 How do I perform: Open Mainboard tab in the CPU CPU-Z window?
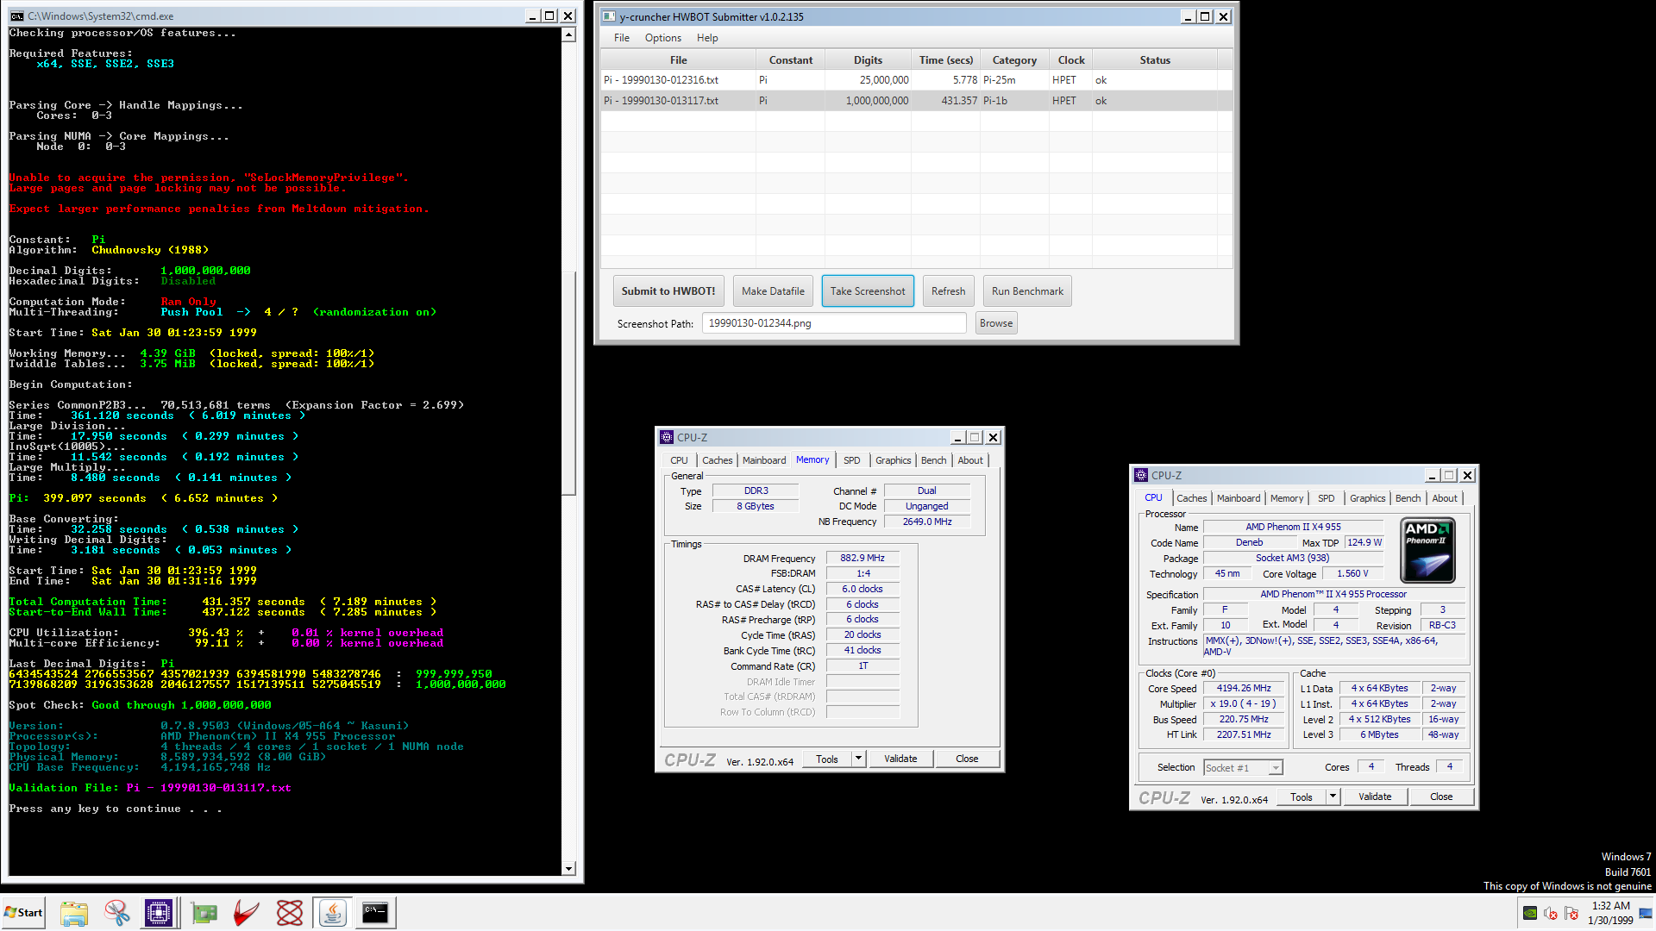1239,498
